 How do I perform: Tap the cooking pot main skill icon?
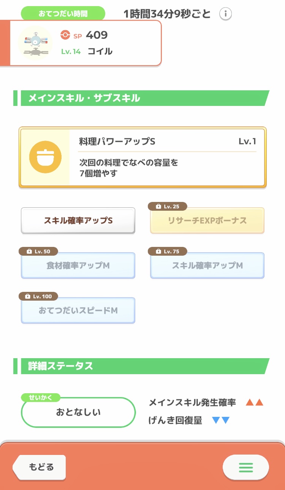coord(45,157)
